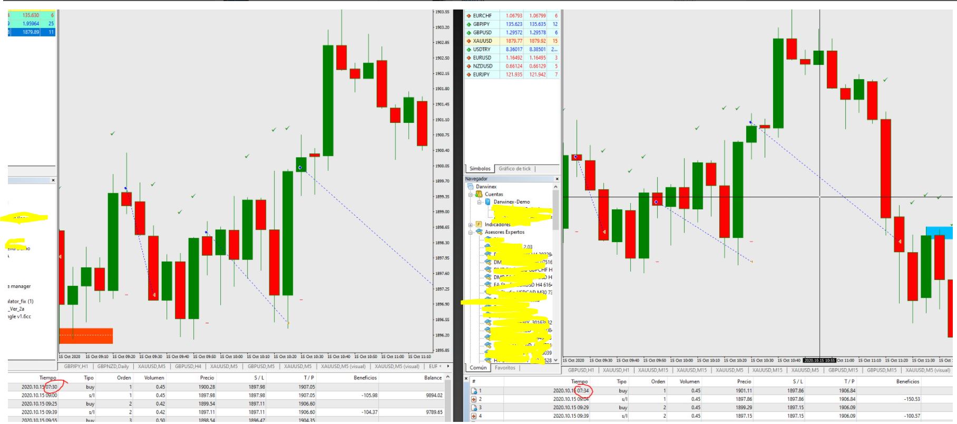Image resolution: width=957 pixels, height=424 pixels.
Task: Click price 1901.11 in right terminal
Action: (744, 391)
